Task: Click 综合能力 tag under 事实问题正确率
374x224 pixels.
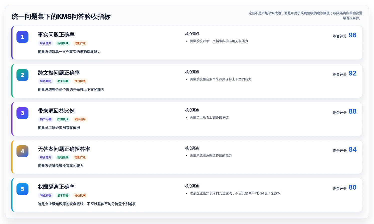Action: click(46, 43)
